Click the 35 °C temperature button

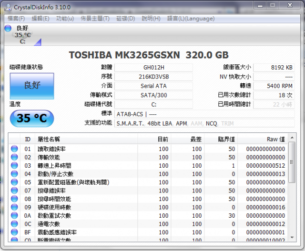(x=32, y=118)
